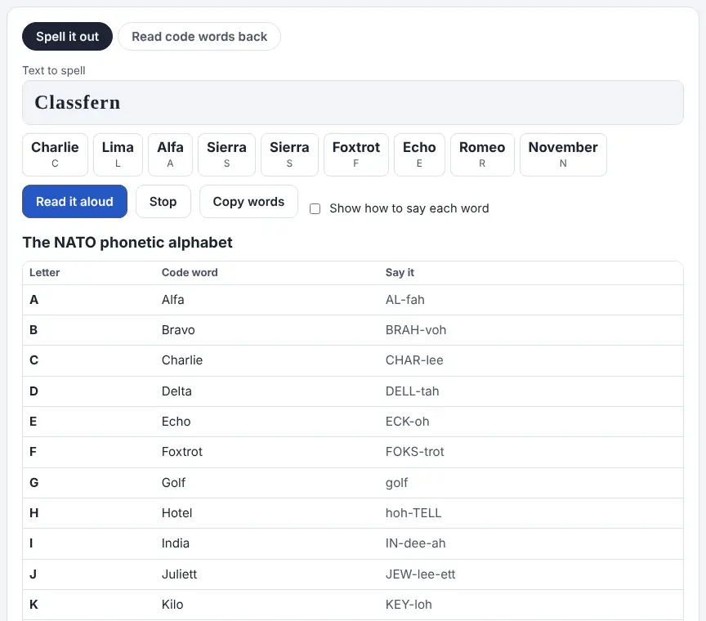Click Foxtrot in the code word table row F
Screen dimensions: 706x621
[182, 452]
